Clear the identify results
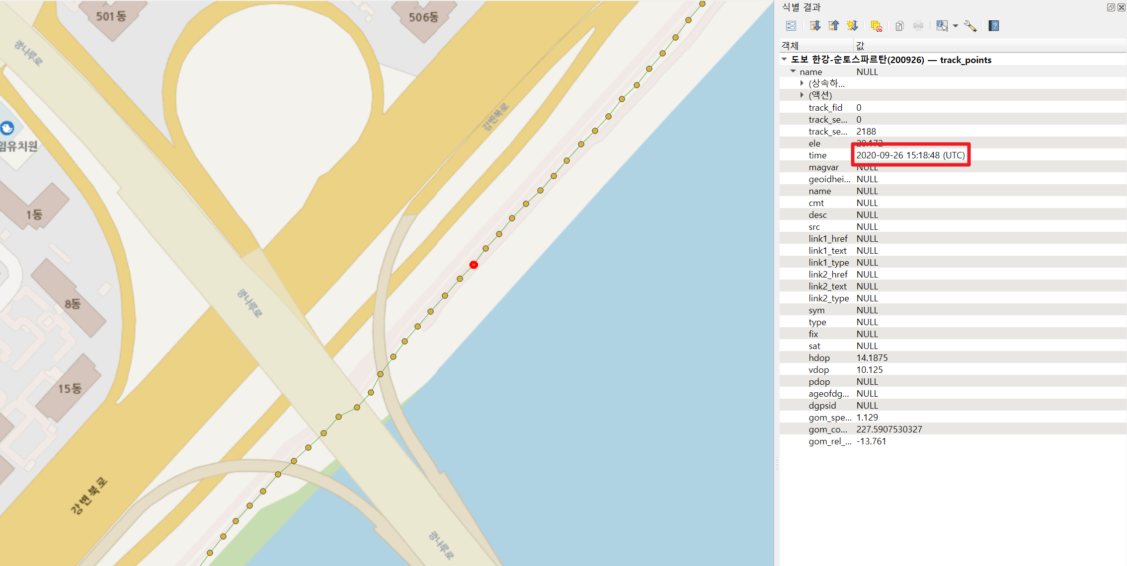Viewport: 1127px width, 566px height. [877, 26]
